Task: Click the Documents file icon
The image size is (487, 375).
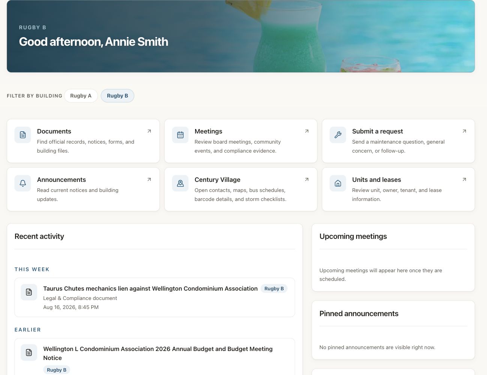Action: point(23,135)
